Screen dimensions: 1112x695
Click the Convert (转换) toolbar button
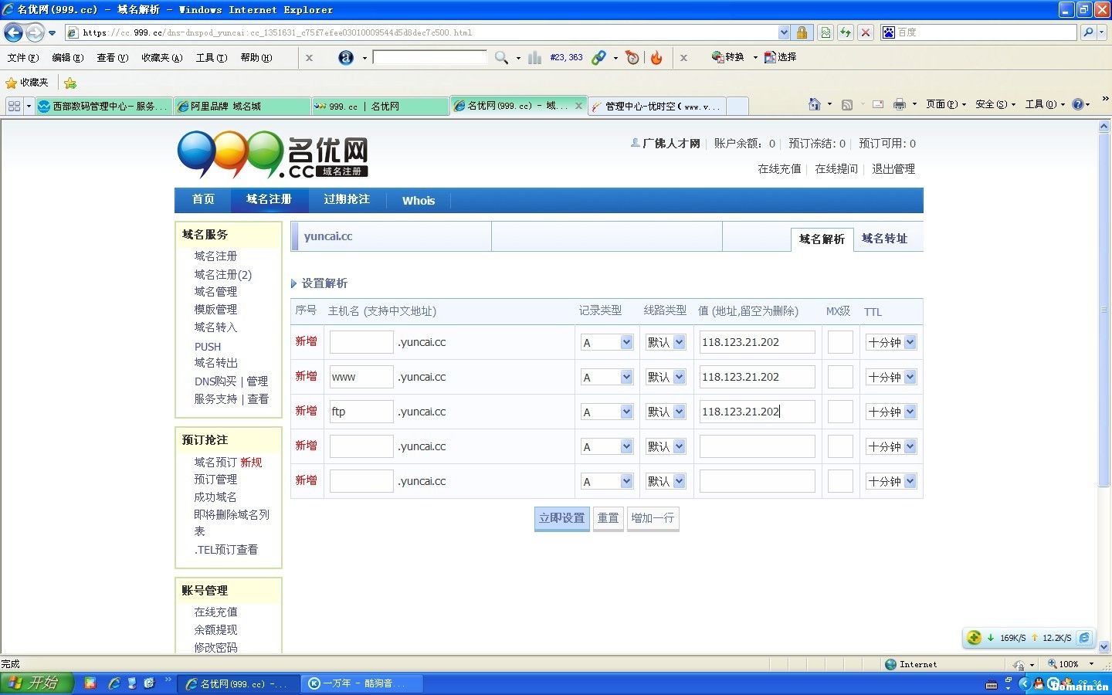727,57
